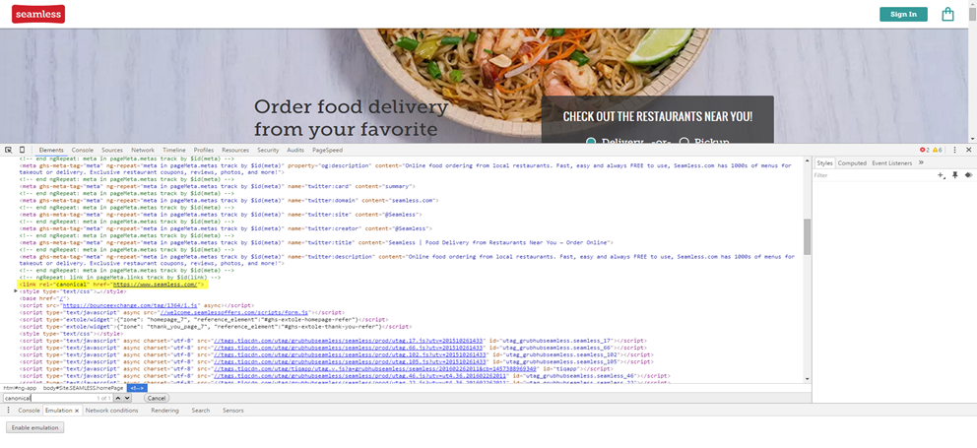The height and width of the screenshot is (448, 977).
Task: Select the highlighted comment breadcrumb
Action: pyautogui.click(x=137, y=388)
